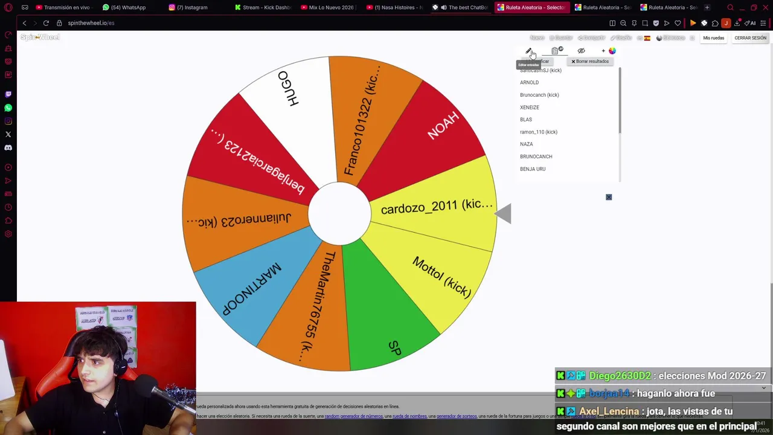Click the zoom out magnifier icon
Image resolution: width=773 pixels, height=435 pixels.
click(x=623, y=23)
